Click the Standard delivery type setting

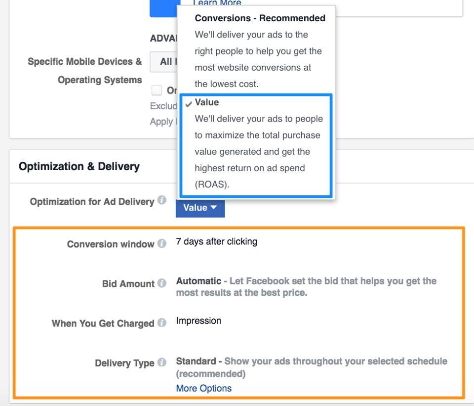tap(196, 361)
